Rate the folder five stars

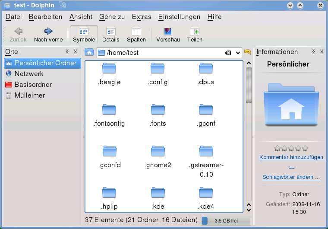click(x=305, y=148)
